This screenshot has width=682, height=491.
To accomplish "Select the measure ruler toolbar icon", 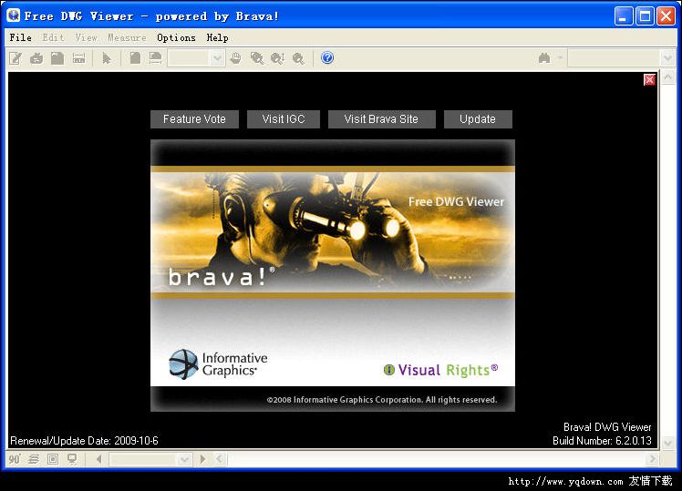I will tap(78, 58).
